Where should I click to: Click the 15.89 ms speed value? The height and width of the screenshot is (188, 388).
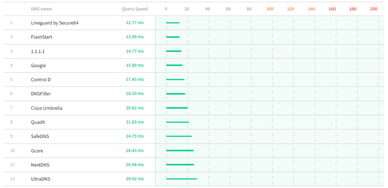134,65
